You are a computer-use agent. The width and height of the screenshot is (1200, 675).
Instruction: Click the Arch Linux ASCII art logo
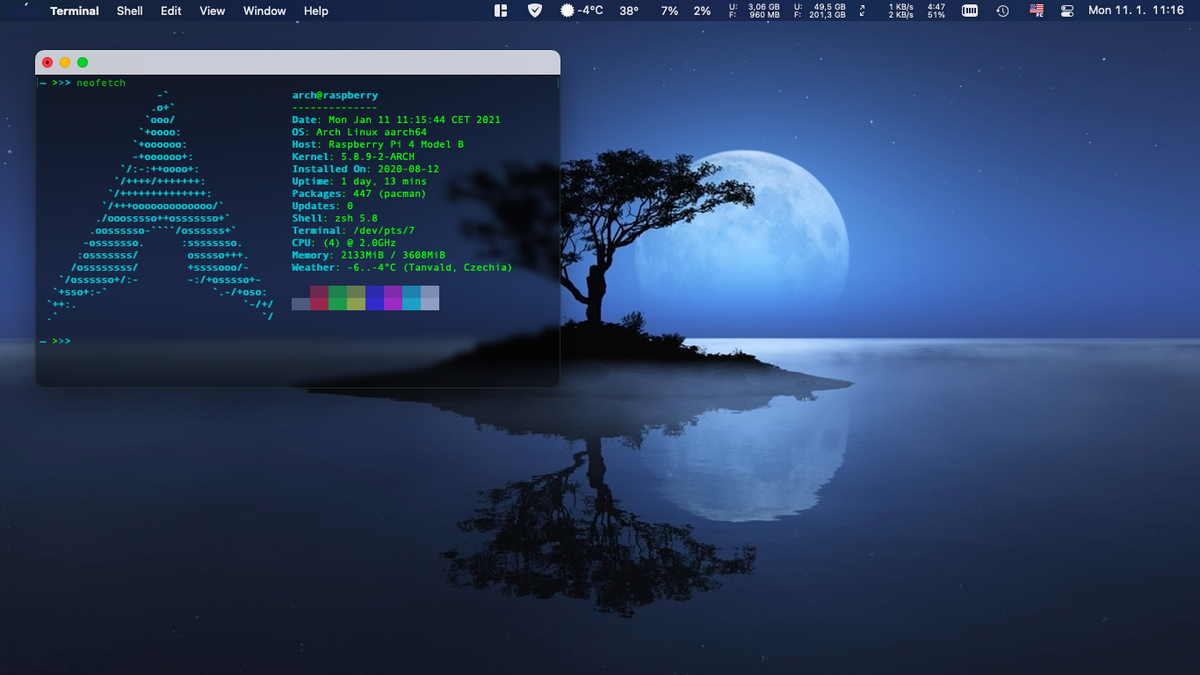160,206
